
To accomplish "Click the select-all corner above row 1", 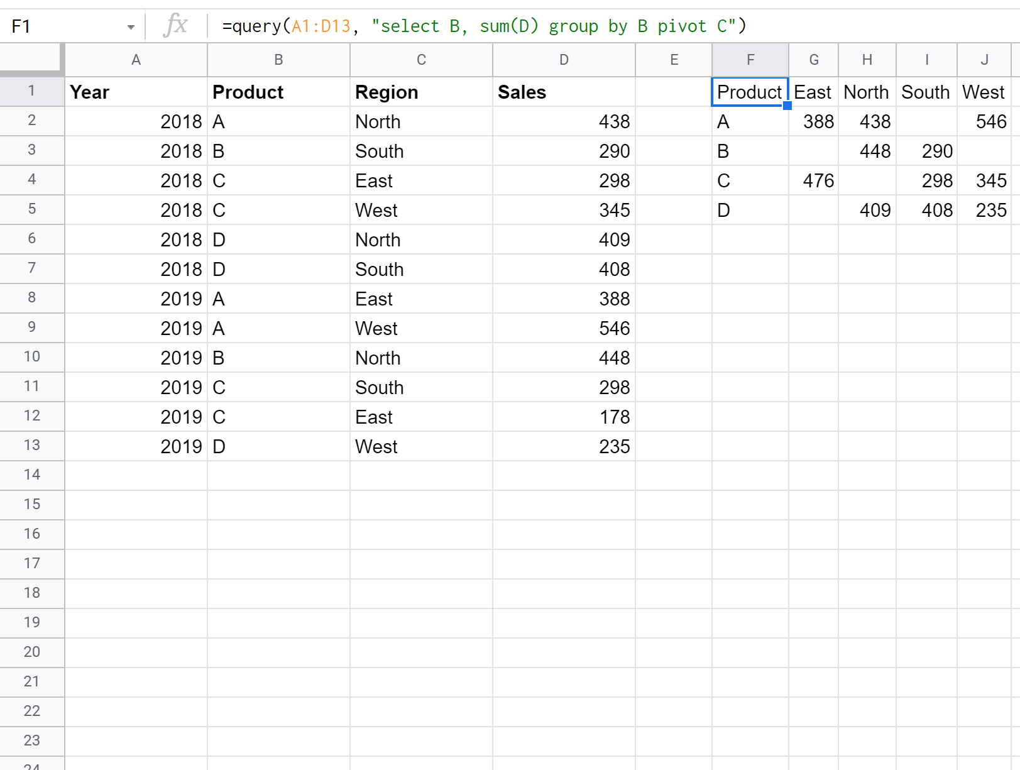I will coord(31,60).
